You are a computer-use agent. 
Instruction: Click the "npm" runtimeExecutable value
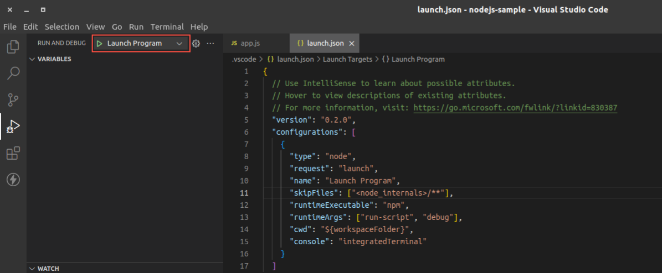pyautogui.click(x=394, y=205)
